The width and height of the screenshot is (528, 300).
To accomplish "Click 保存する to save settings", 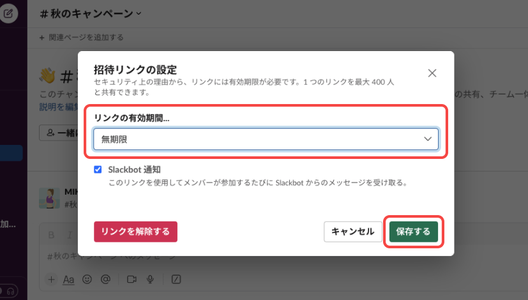I will click(413, 231).
